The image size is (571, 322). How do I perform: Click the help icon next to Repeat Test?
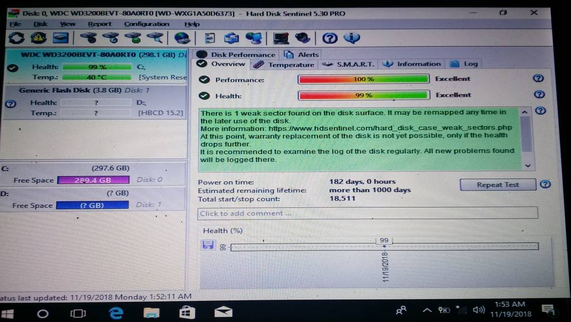[545, 184]
